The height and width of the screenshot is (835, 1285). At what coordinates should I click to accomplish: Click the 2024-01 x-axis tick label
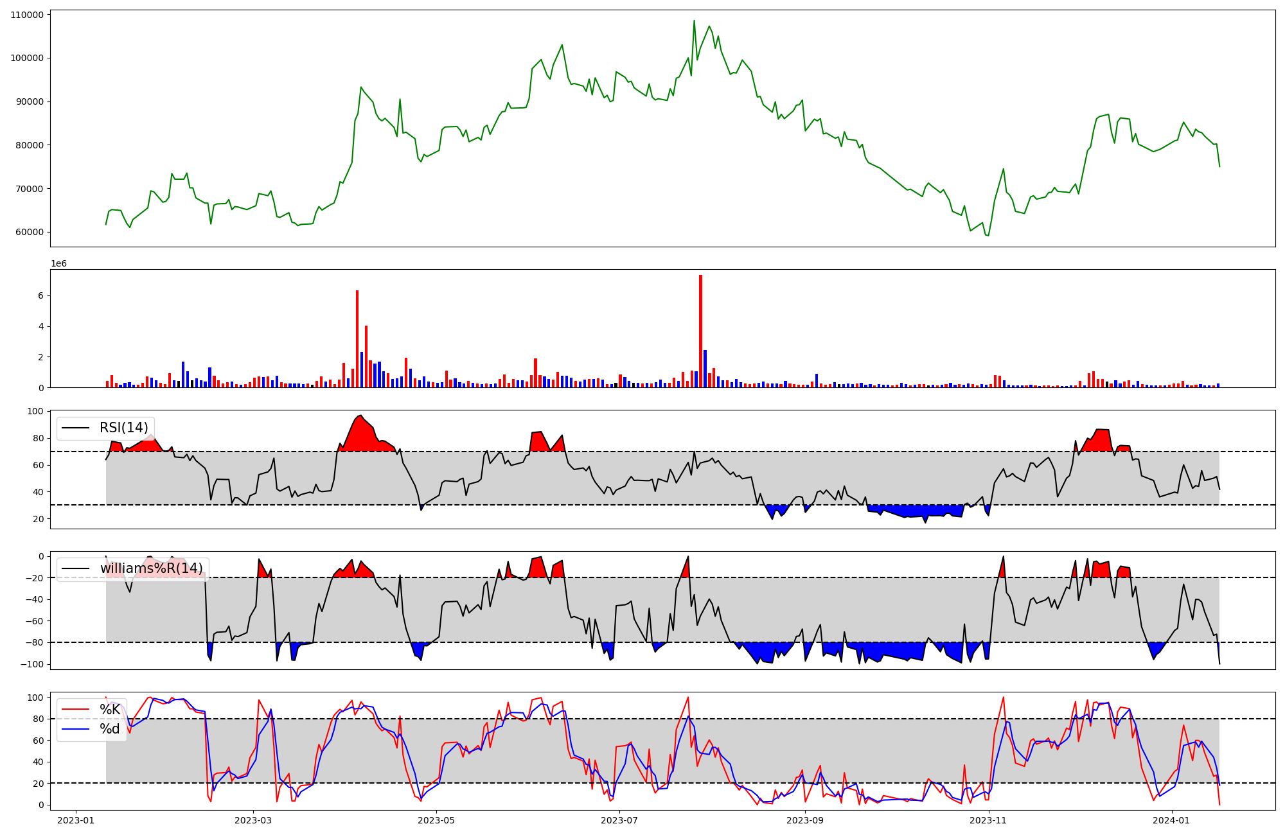click(x=1172, y=820)
